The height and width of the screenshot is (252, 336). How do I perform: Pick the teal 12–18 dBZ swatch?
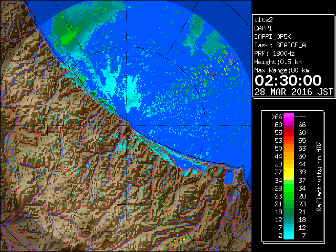[x=289, y=219]
